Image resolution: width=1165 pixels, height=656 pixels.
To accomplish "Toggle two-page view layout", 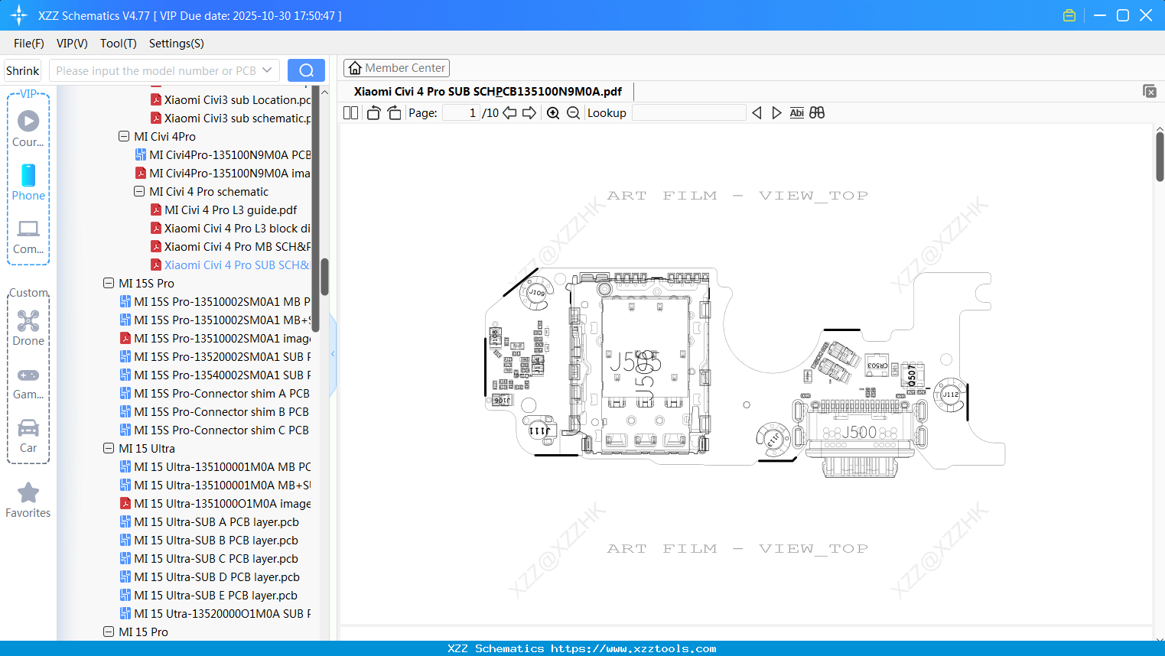I will coord(350,112).
